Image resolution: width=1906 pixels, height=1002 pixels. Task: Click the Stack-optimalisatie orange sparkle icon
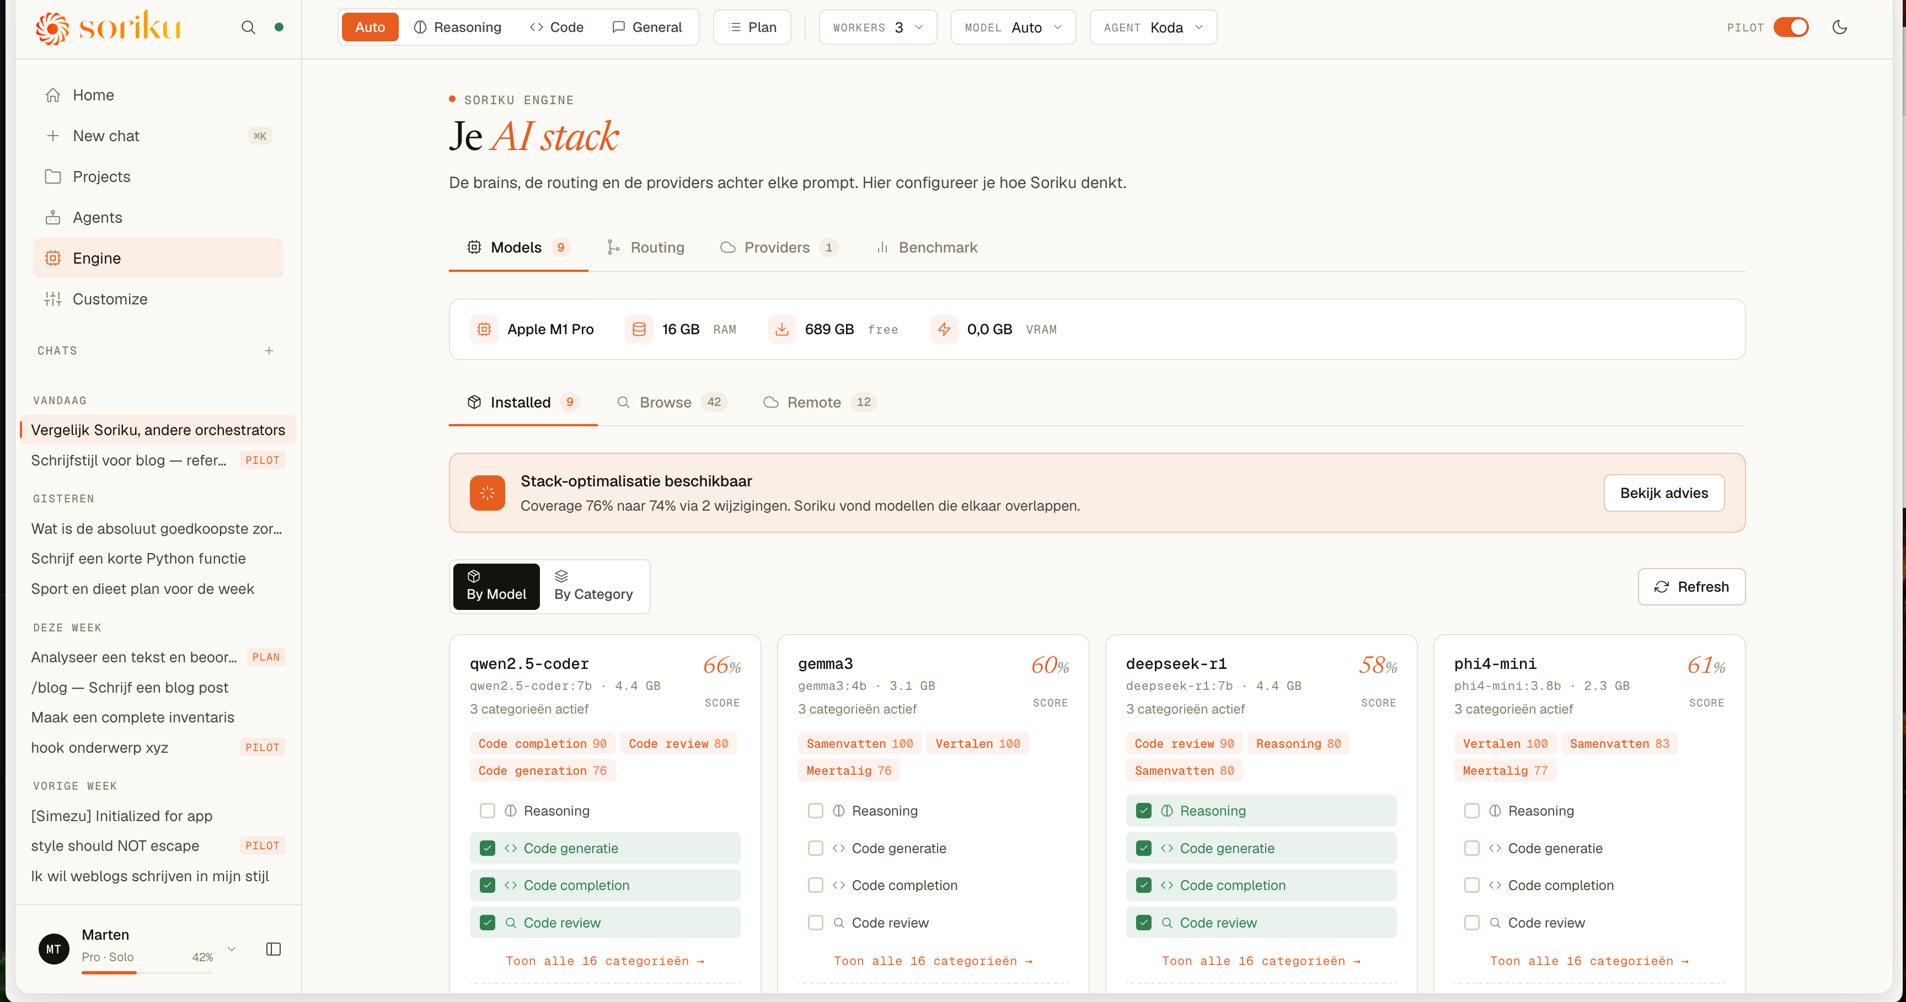[487, 493]
